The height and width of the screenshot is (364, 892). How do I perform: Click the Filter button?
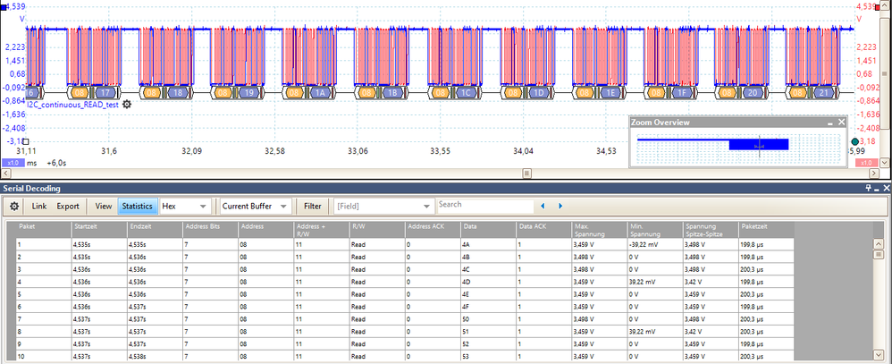312,207
